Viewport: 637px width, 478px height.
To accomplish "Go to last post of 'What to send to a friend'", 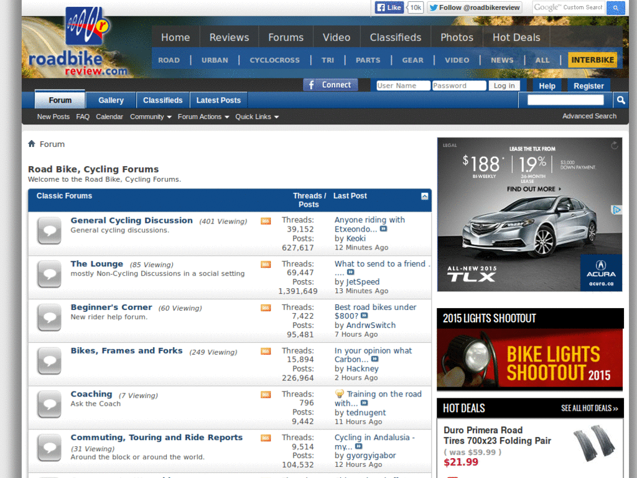I will (x=351, y=273).
